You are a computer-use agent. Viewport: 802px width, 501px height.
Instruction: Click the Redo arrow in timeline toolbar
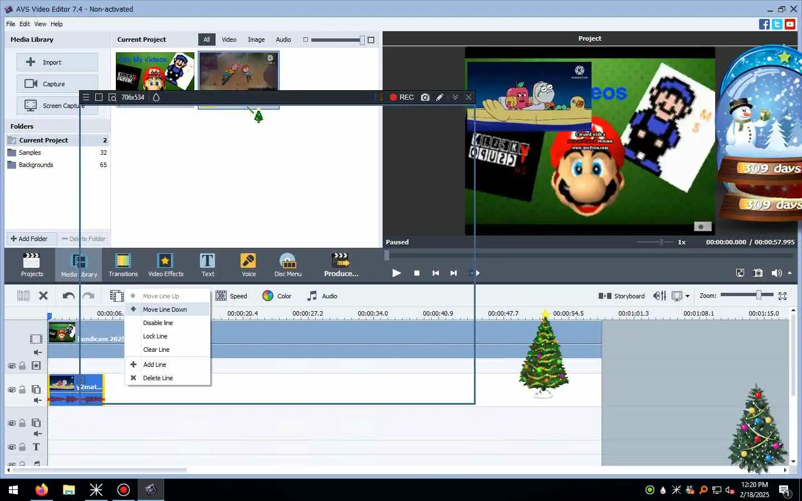point(89,296)
